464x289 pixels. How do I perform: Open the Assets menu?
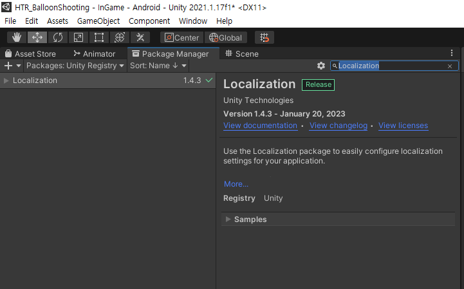pos(57,21)
